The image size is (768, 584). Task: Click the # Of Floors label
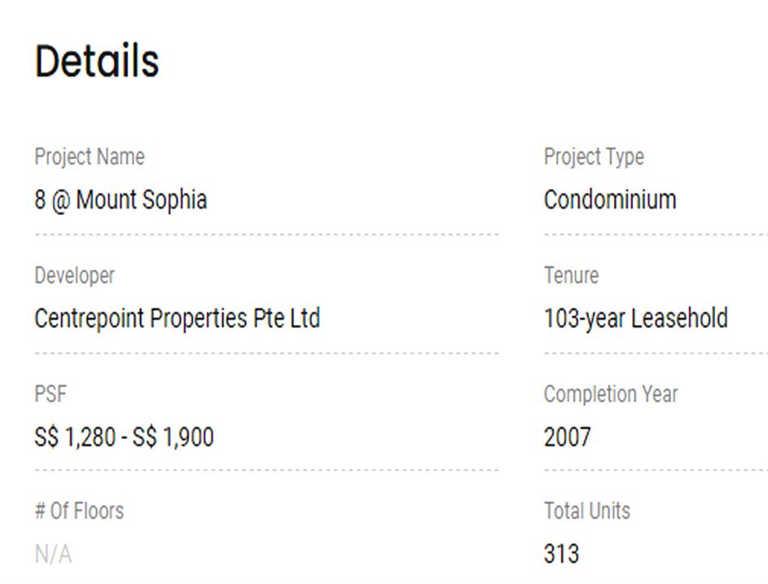click(79, 511)
